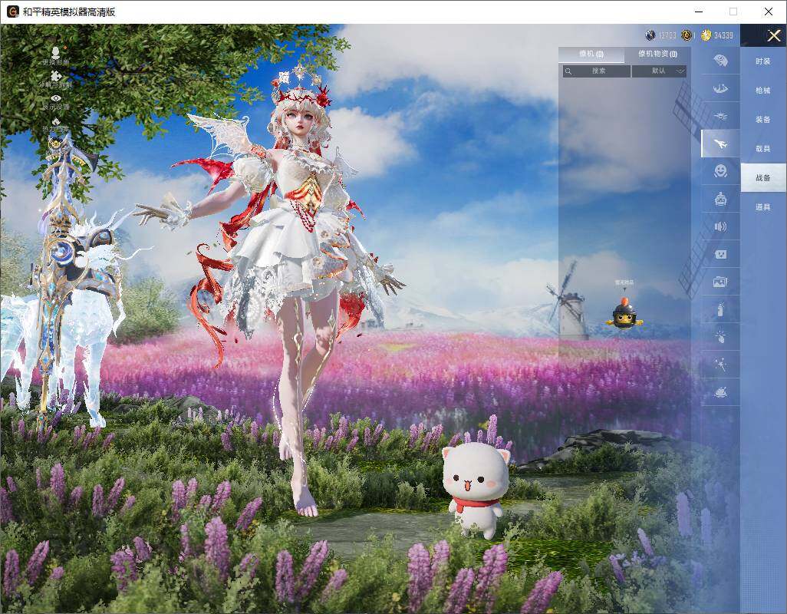Open the 枪械 firearms menu tab

coord(763,91)
